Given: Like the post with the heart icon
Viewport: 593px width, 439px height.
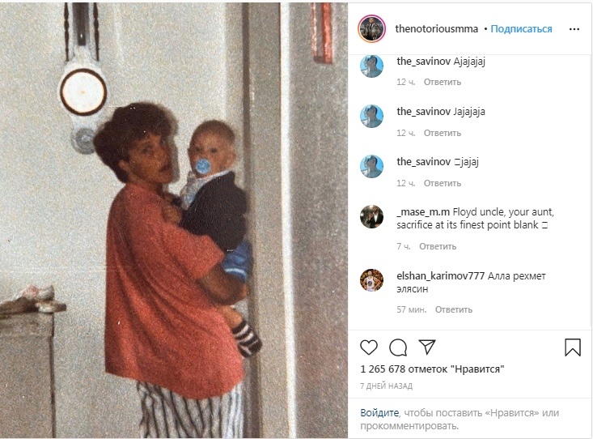Looking at the screenshot, I should [369, 347].
